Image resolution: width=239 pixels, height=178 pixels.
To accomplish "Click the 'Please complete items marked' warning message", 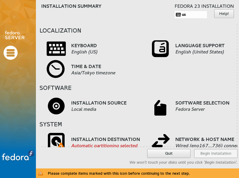I will click(119, 174).
